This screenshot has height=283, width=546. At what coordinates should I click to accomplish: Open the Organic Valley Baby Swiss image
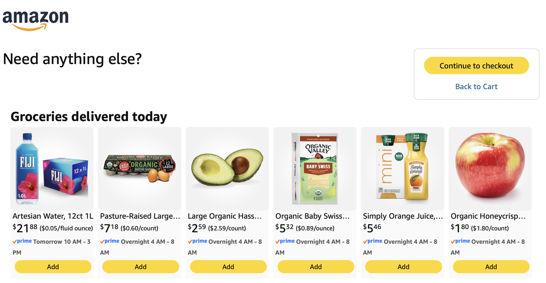click(315, 168)
